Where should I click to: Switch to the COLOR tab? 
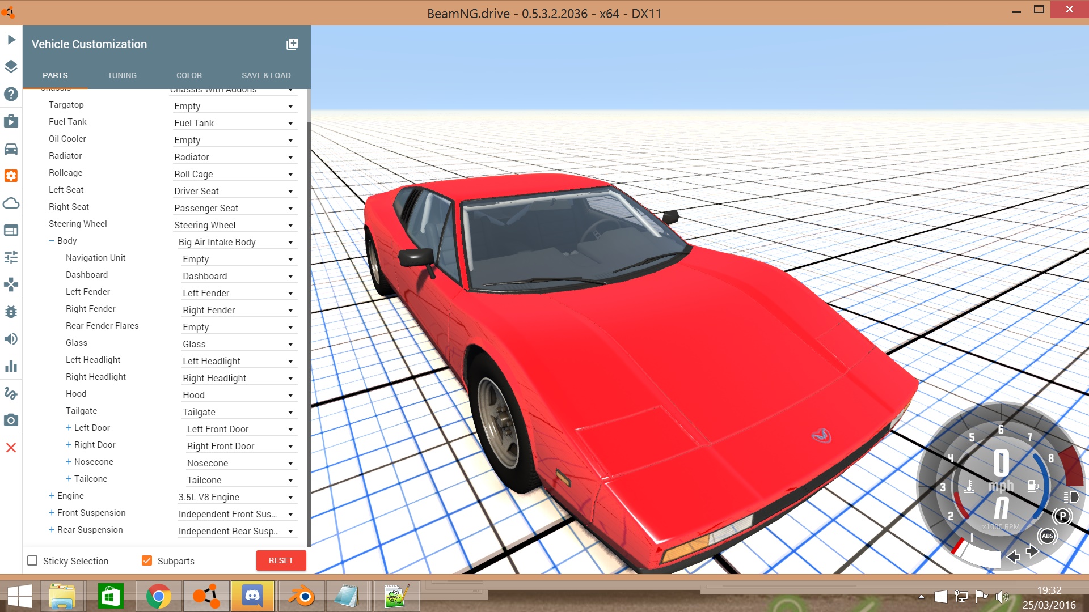[x=189, y=75]
